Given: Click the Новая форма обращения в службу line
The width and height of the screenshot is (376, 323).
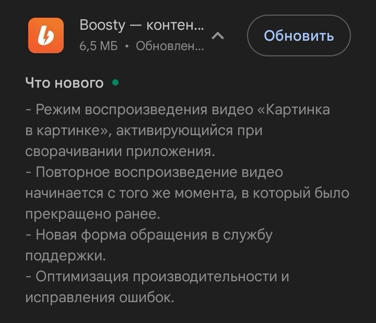Looking at the screenshot, I should [149, 235].
